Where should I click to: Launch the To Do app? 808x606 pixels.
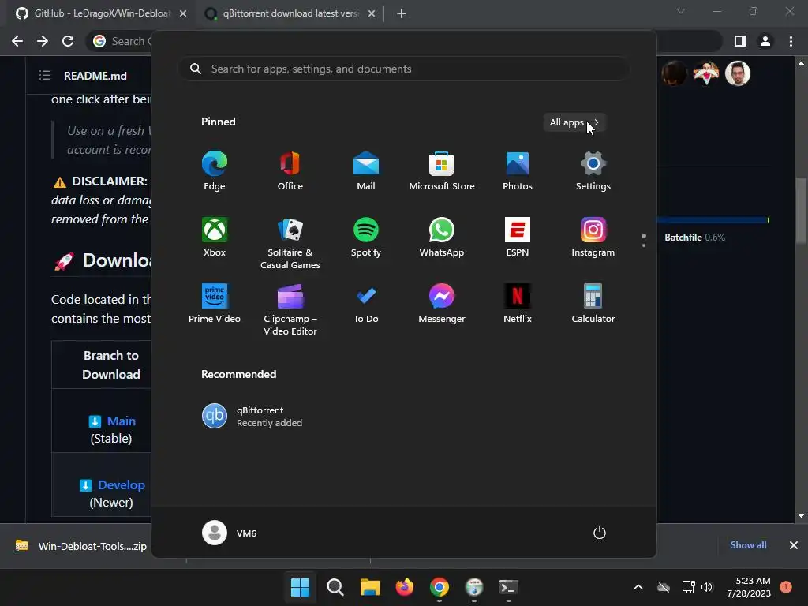(x=366, y=304)
